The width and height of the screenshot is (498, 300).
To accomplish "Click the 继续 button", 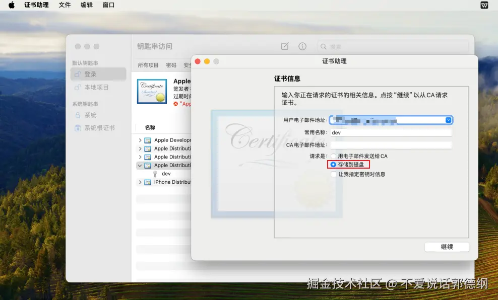I will [x=447, y=247].
